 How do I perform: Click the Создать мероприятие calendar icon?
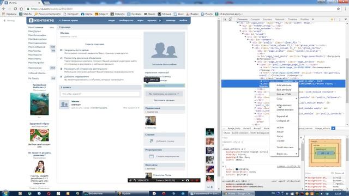pos(152,156)
